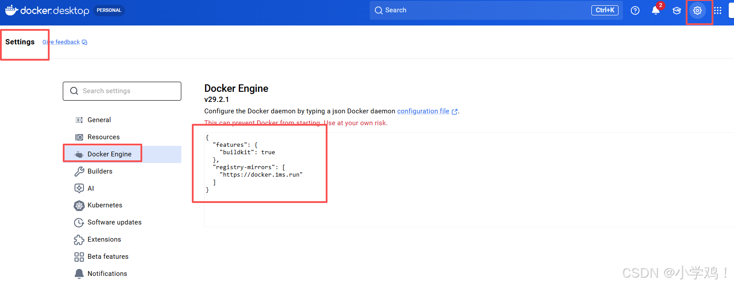This screenshot has width=734, height=286.
Task: Open the help question mark icon
Action: (x=635, y=11)
